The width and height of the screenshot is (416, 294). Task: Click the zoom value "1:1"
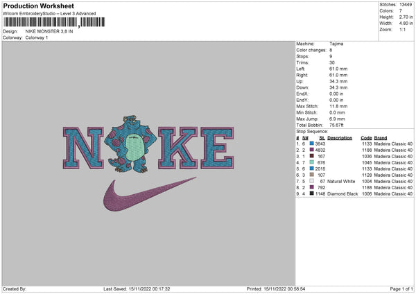(402, 29)
